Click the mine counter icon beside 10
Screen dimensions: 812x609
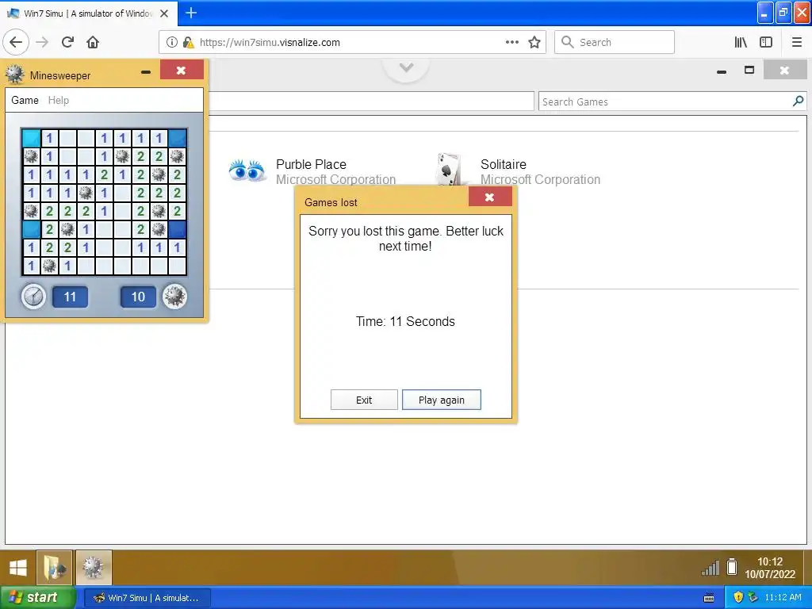click(174, 297)
